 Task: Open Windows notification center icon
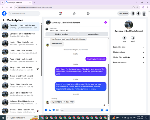point(146,118)
